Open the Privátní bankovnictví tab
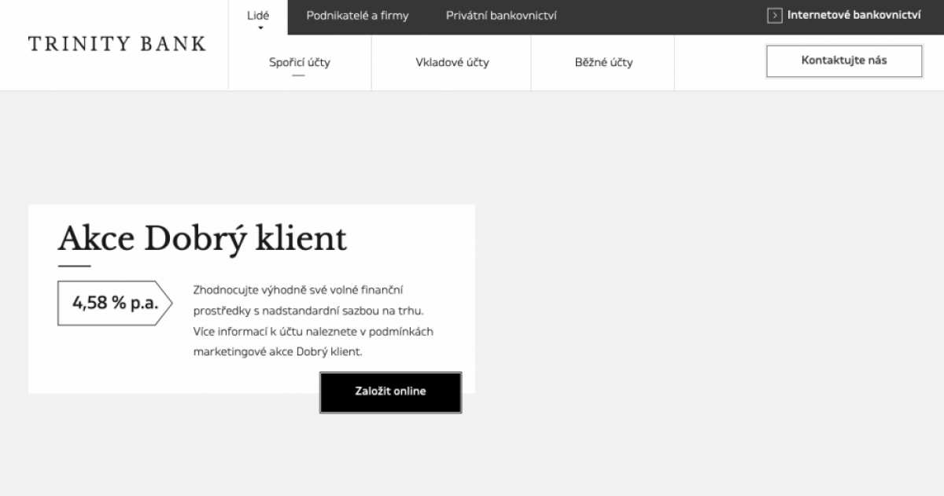 point(501,15)
